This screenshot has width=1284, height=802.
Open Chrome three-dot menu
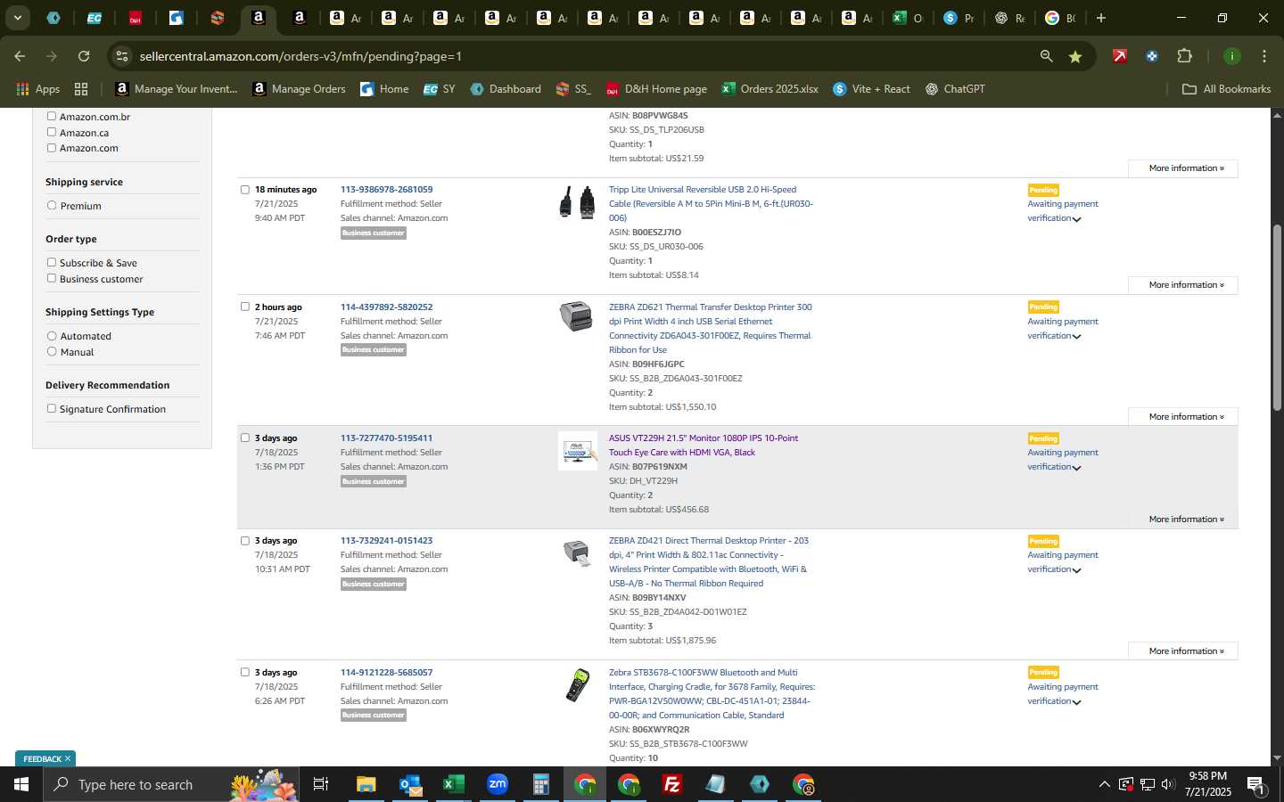1263,56
